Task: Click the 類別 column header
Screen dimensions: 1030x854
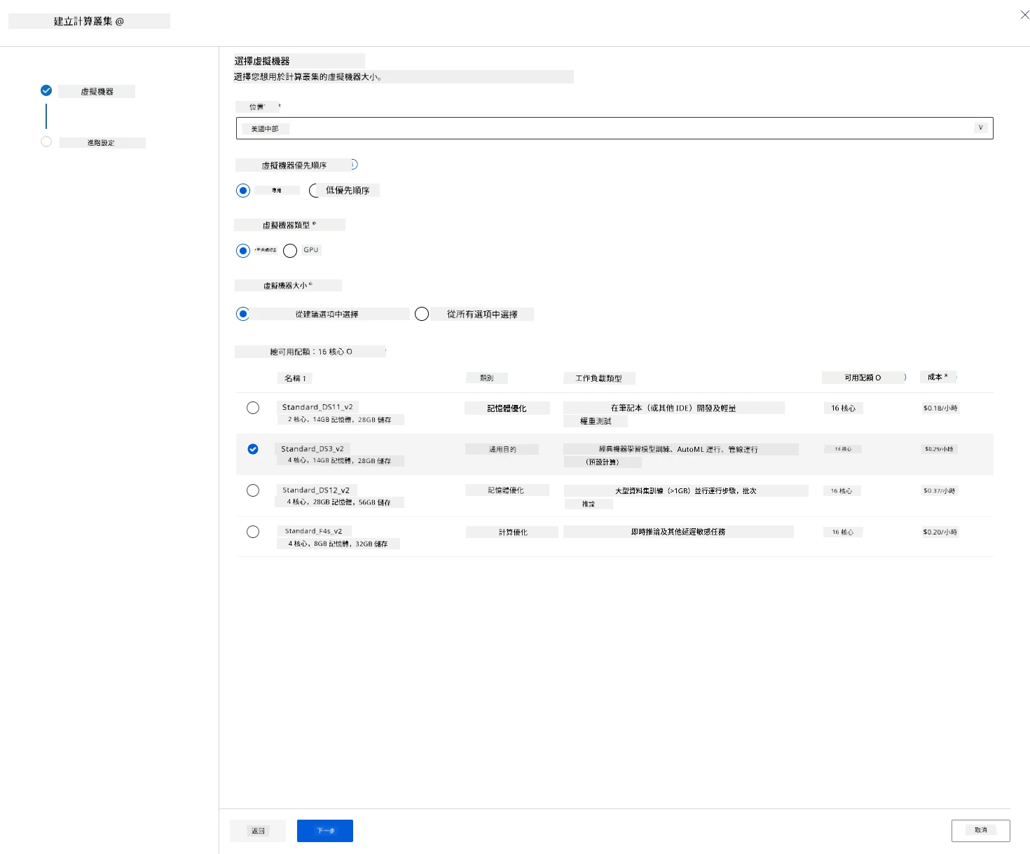Action: click(x=487, y=378)
